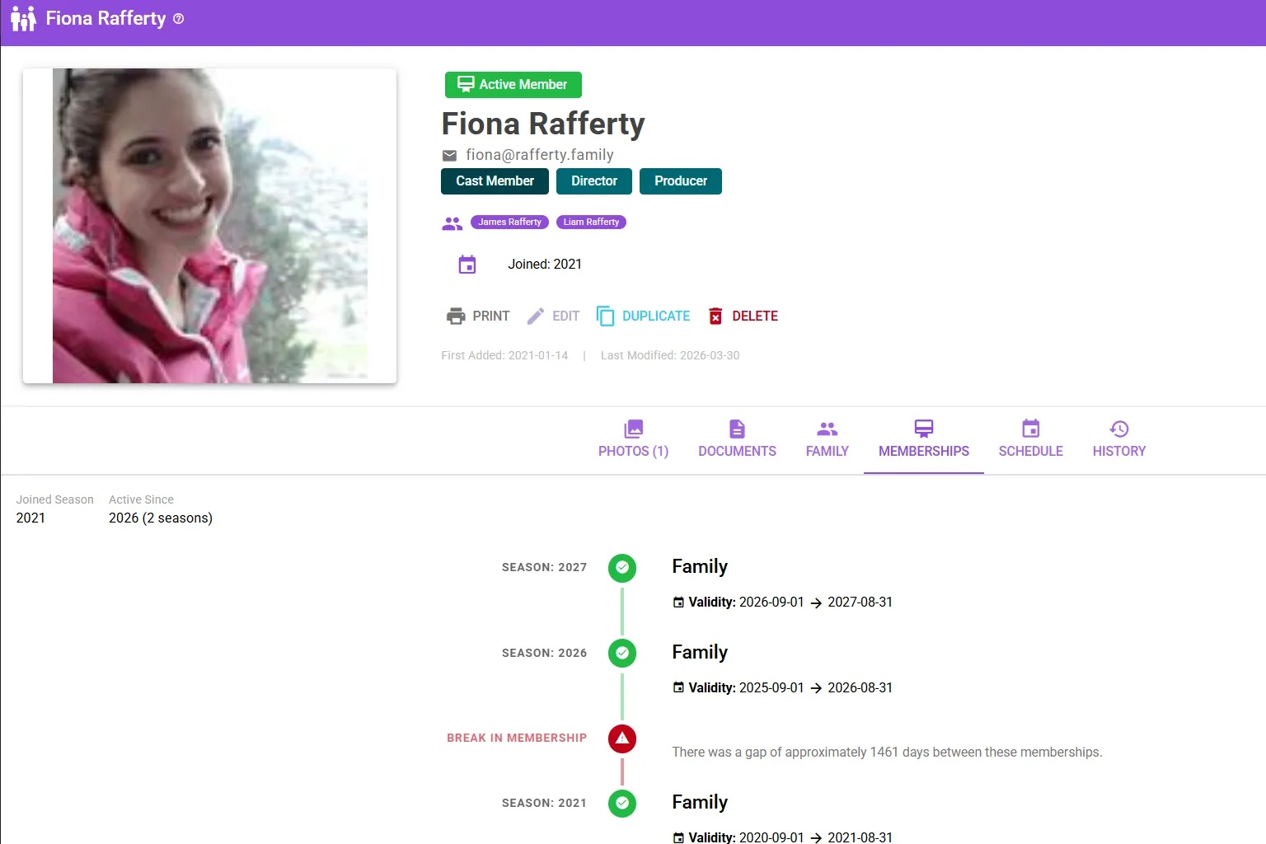Image resolution: width=1266 pixels, height=844 pixels.
Task: Click the Director role chip
Action: (593, 181)
